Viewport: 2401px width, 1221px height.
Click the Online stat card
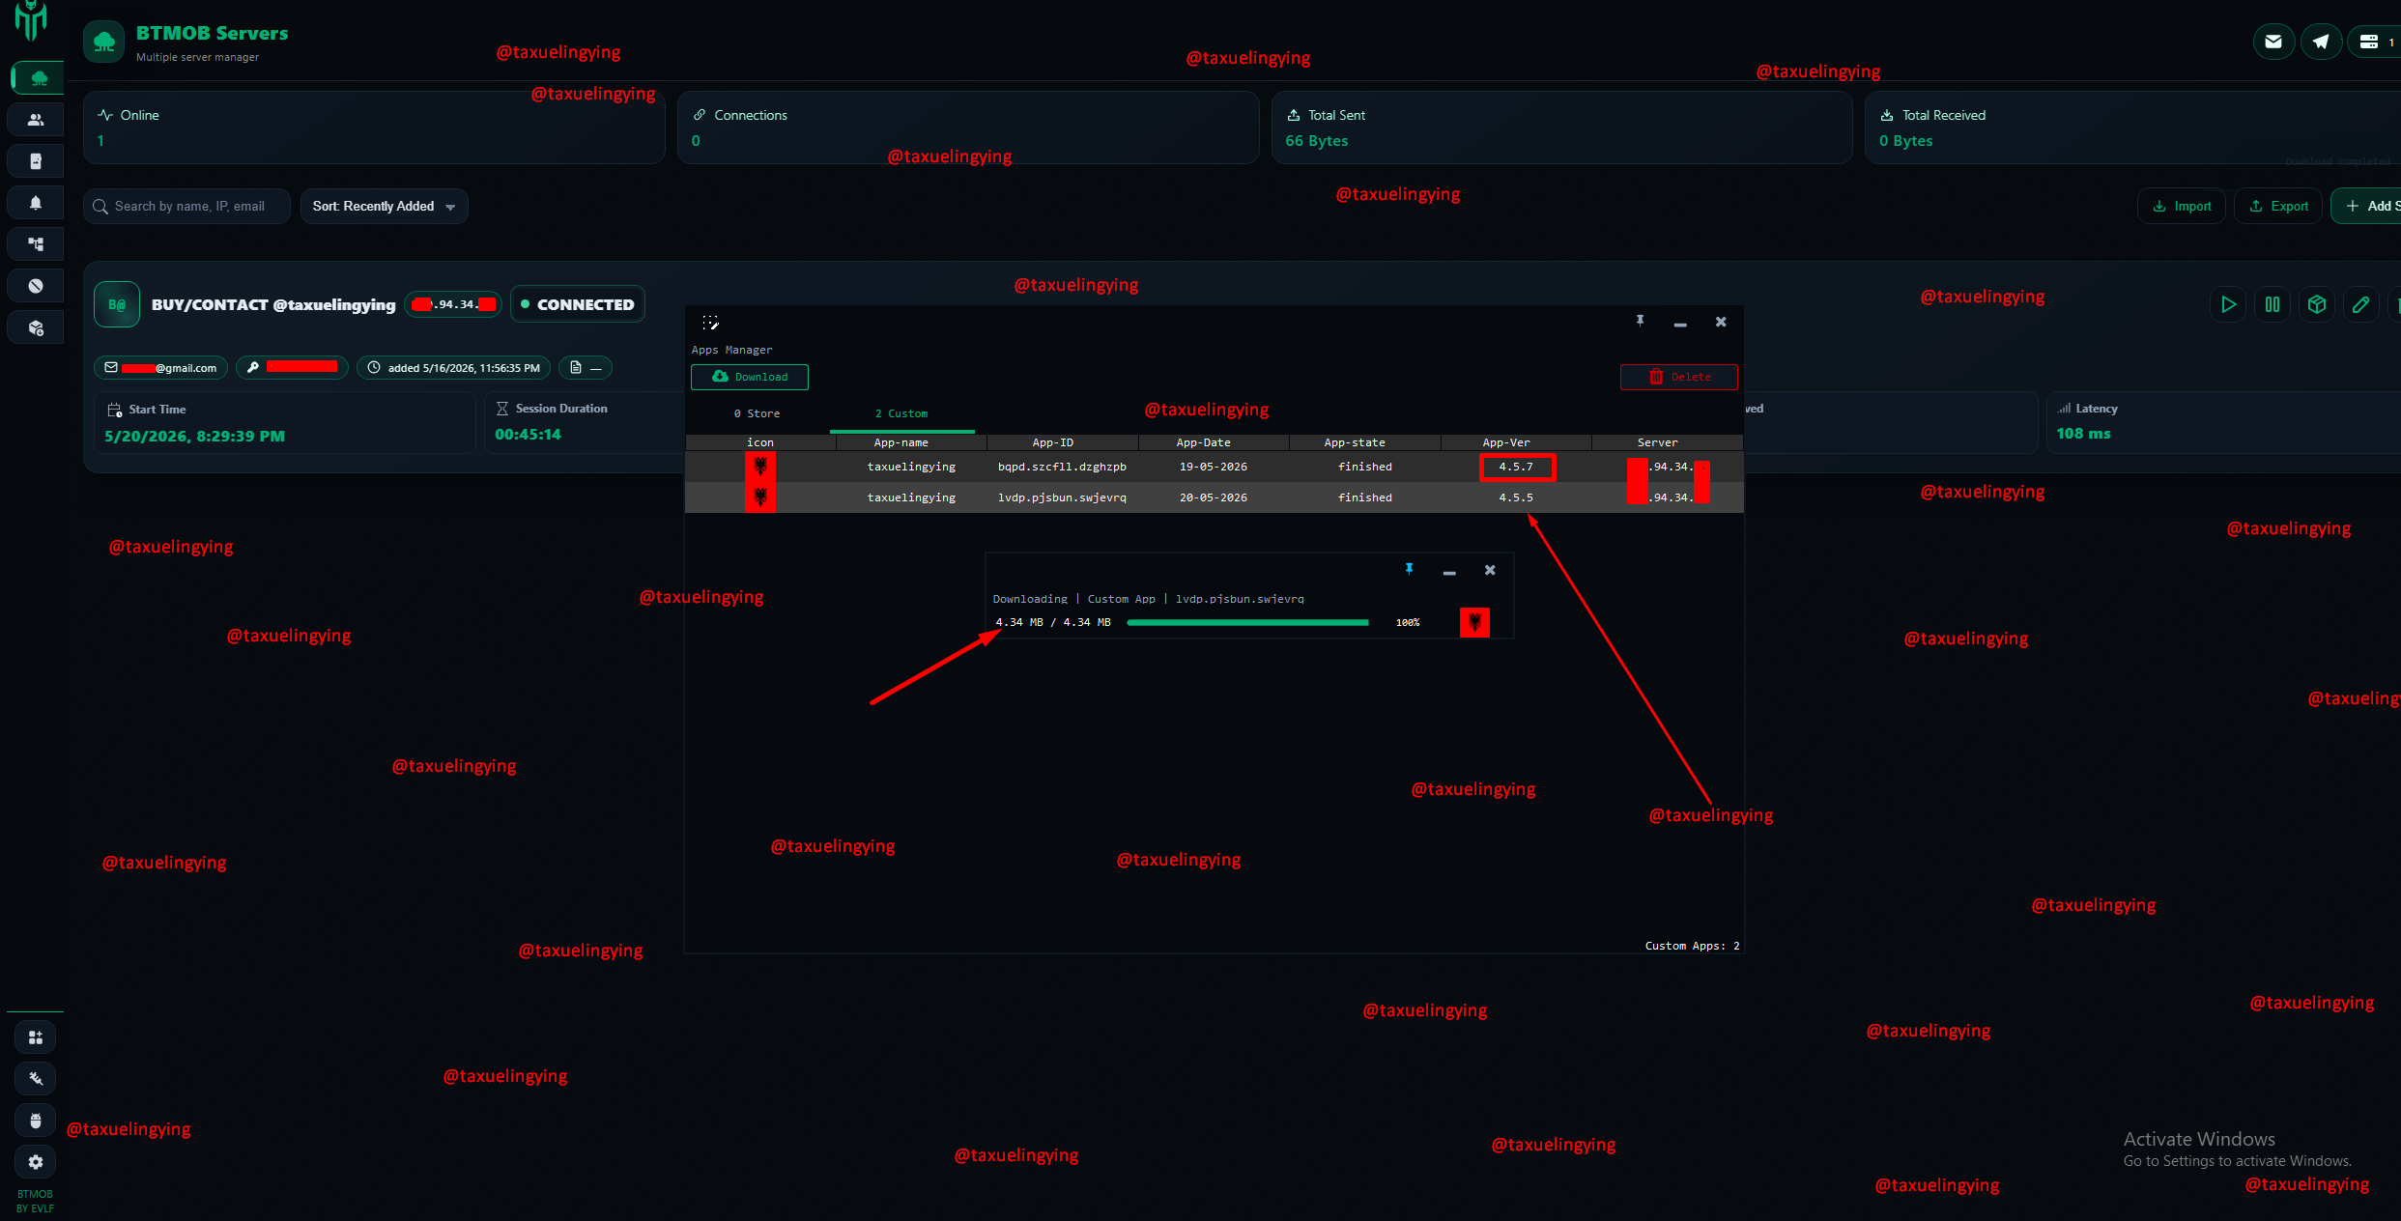pos(374,128)
